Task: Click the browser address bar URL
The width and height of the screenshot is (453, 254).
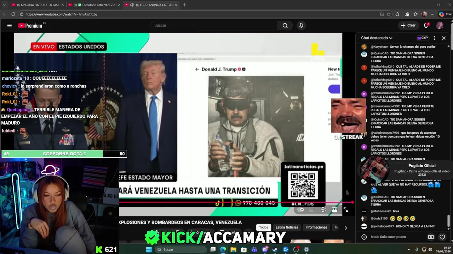Action: coord(61,14)
